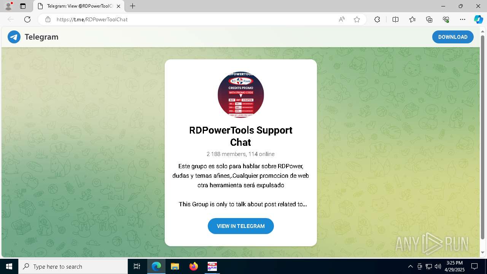This screenshot has width=487, height=274.
Task: Select the Telegram: View @RDPowerToolChat tab
Action: (78, 6)
